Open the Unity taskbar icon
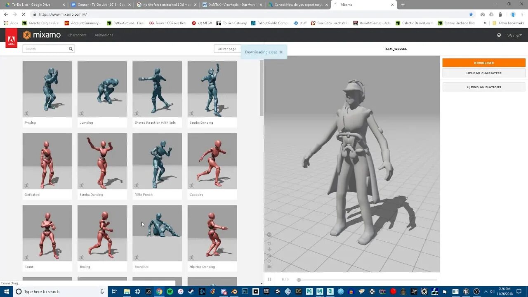528x297 pixels. click(277, 292)
